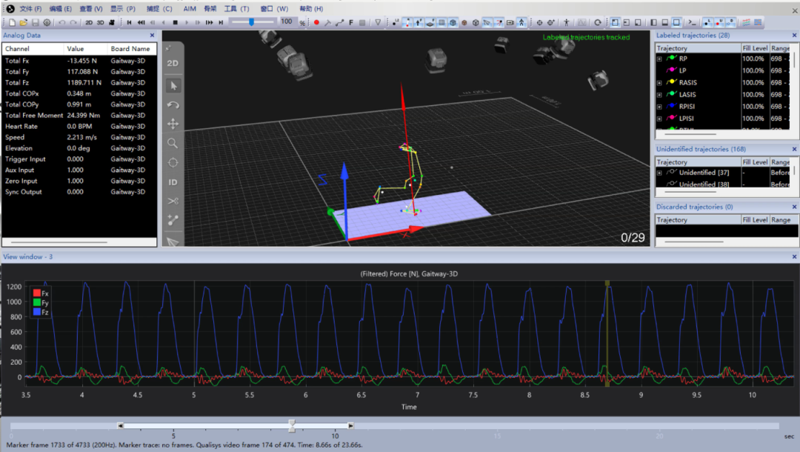This screenshot has height=452, width=800.
Task: Expand the RPISI trajectory row
Action: pyautogui.click(x=659, y=107)
